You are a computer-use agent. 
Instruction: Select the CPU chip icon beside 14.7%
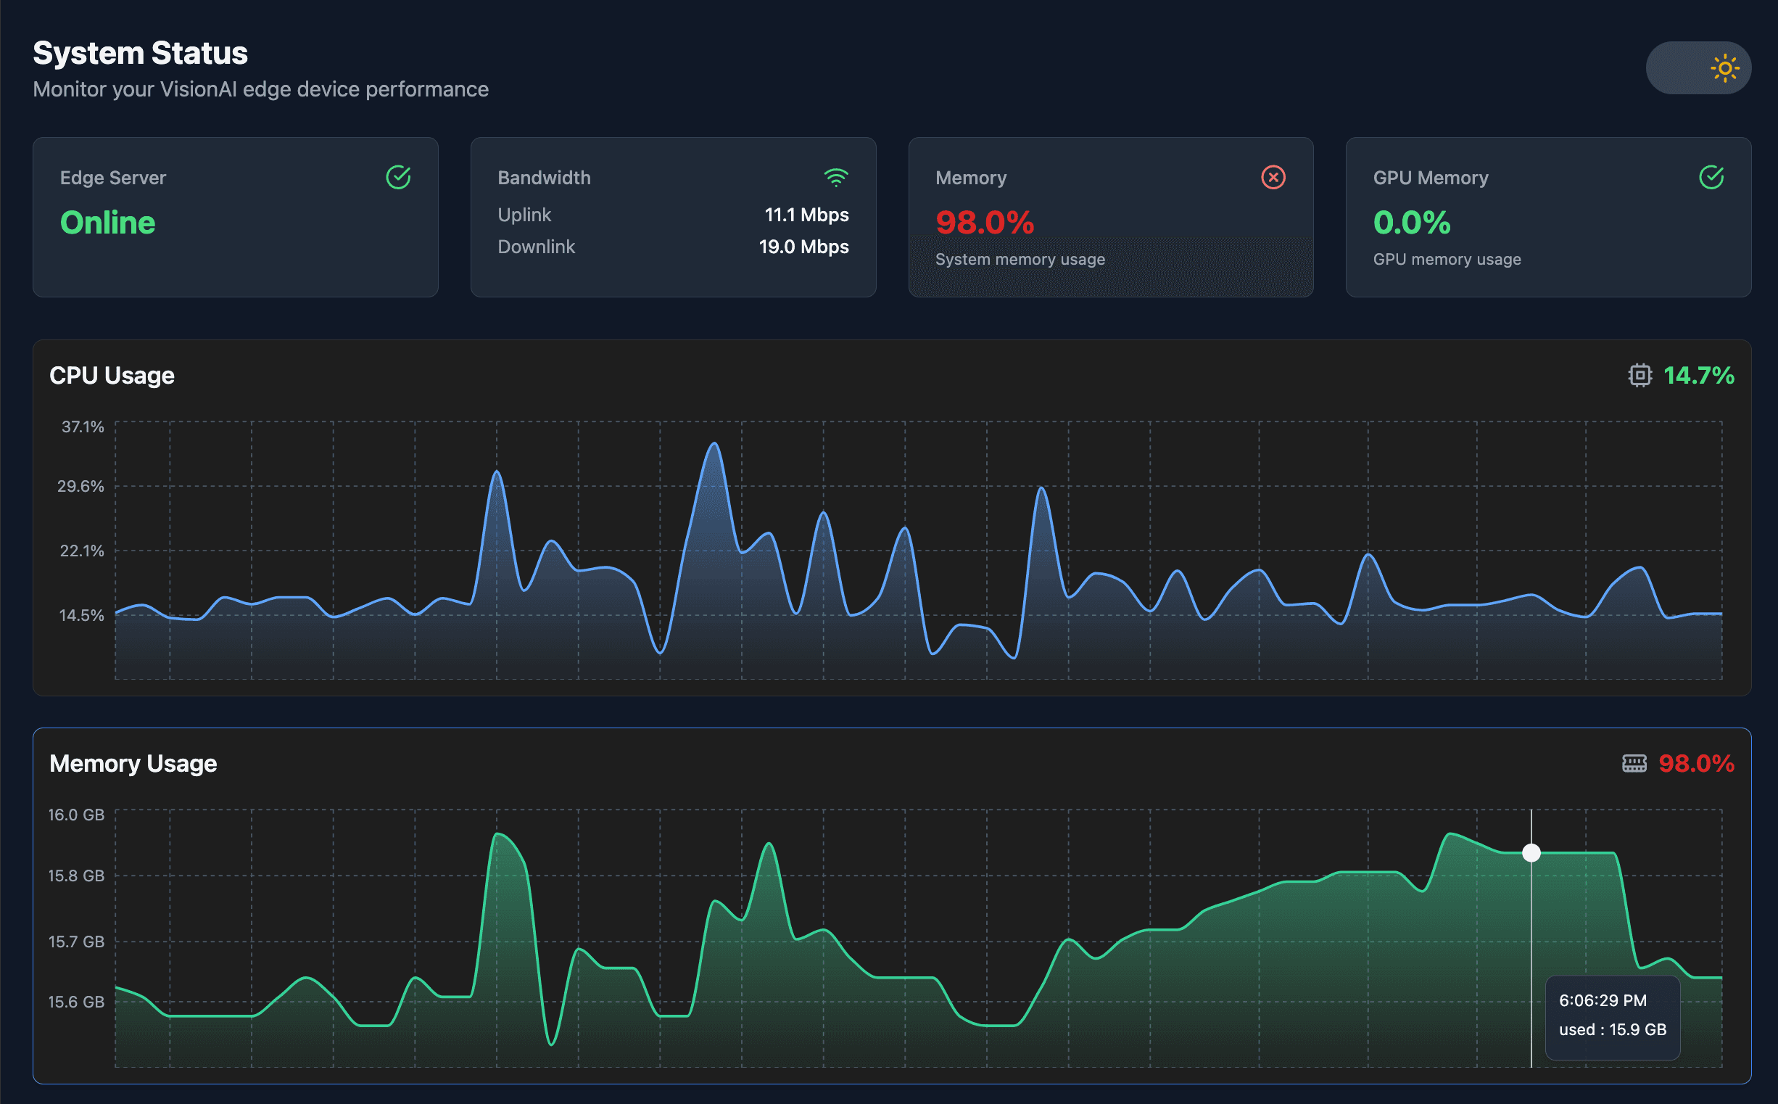[1641, 374]
